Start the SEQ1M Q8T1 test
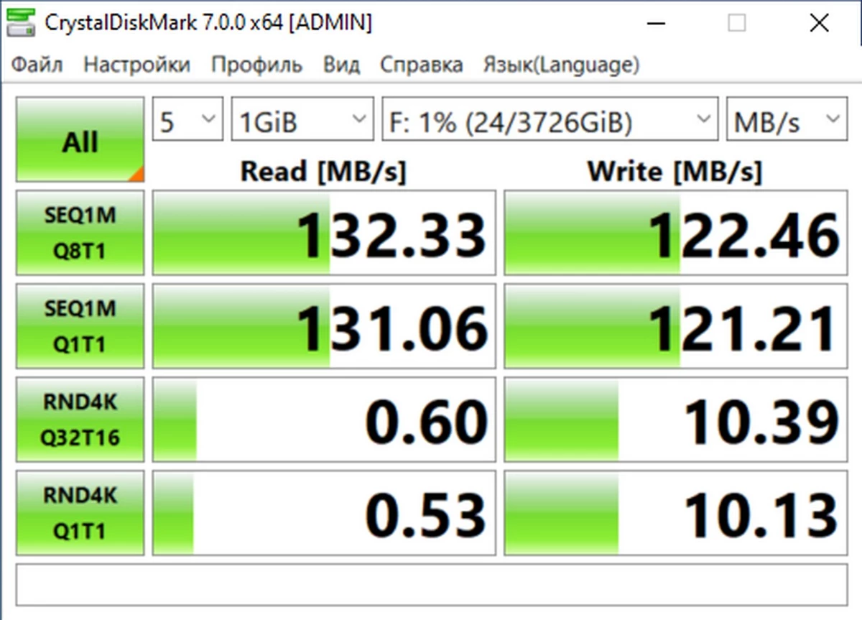Screen dimensions: 862x620 [x=80, y=232]
